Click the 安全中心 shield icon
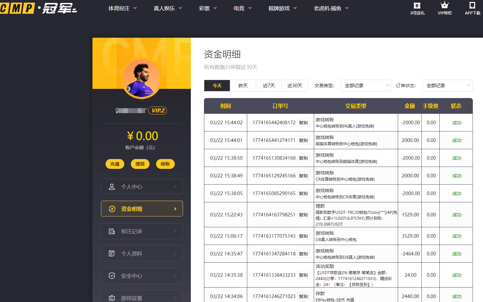 [x=112, y=276]
